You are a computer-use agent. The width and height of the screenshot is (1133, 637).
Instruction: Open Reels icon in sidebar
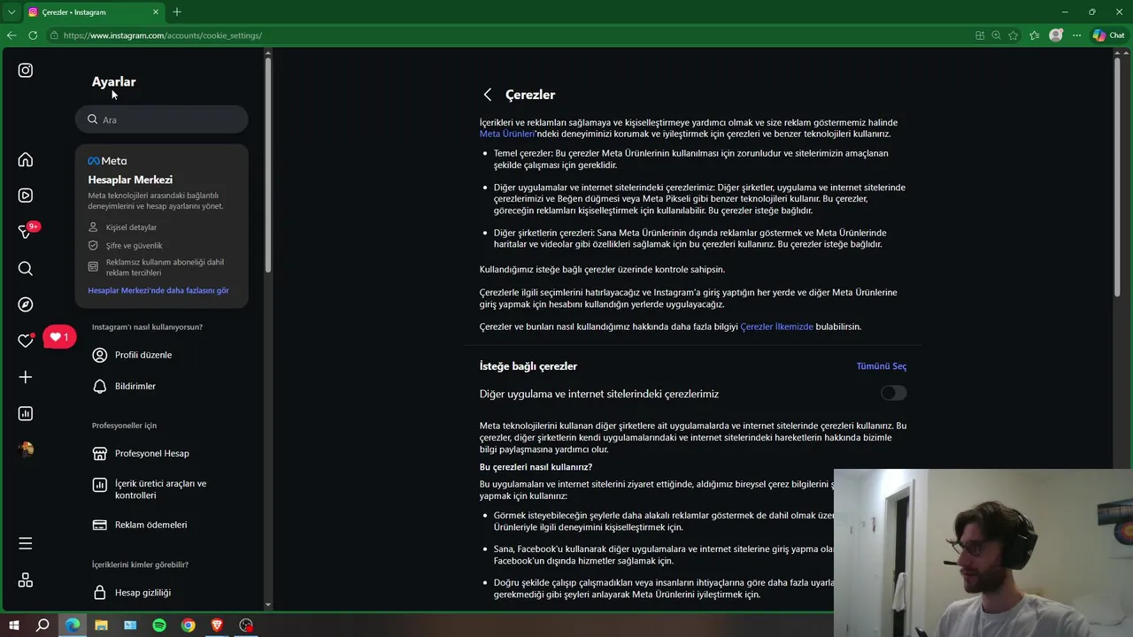26,196
